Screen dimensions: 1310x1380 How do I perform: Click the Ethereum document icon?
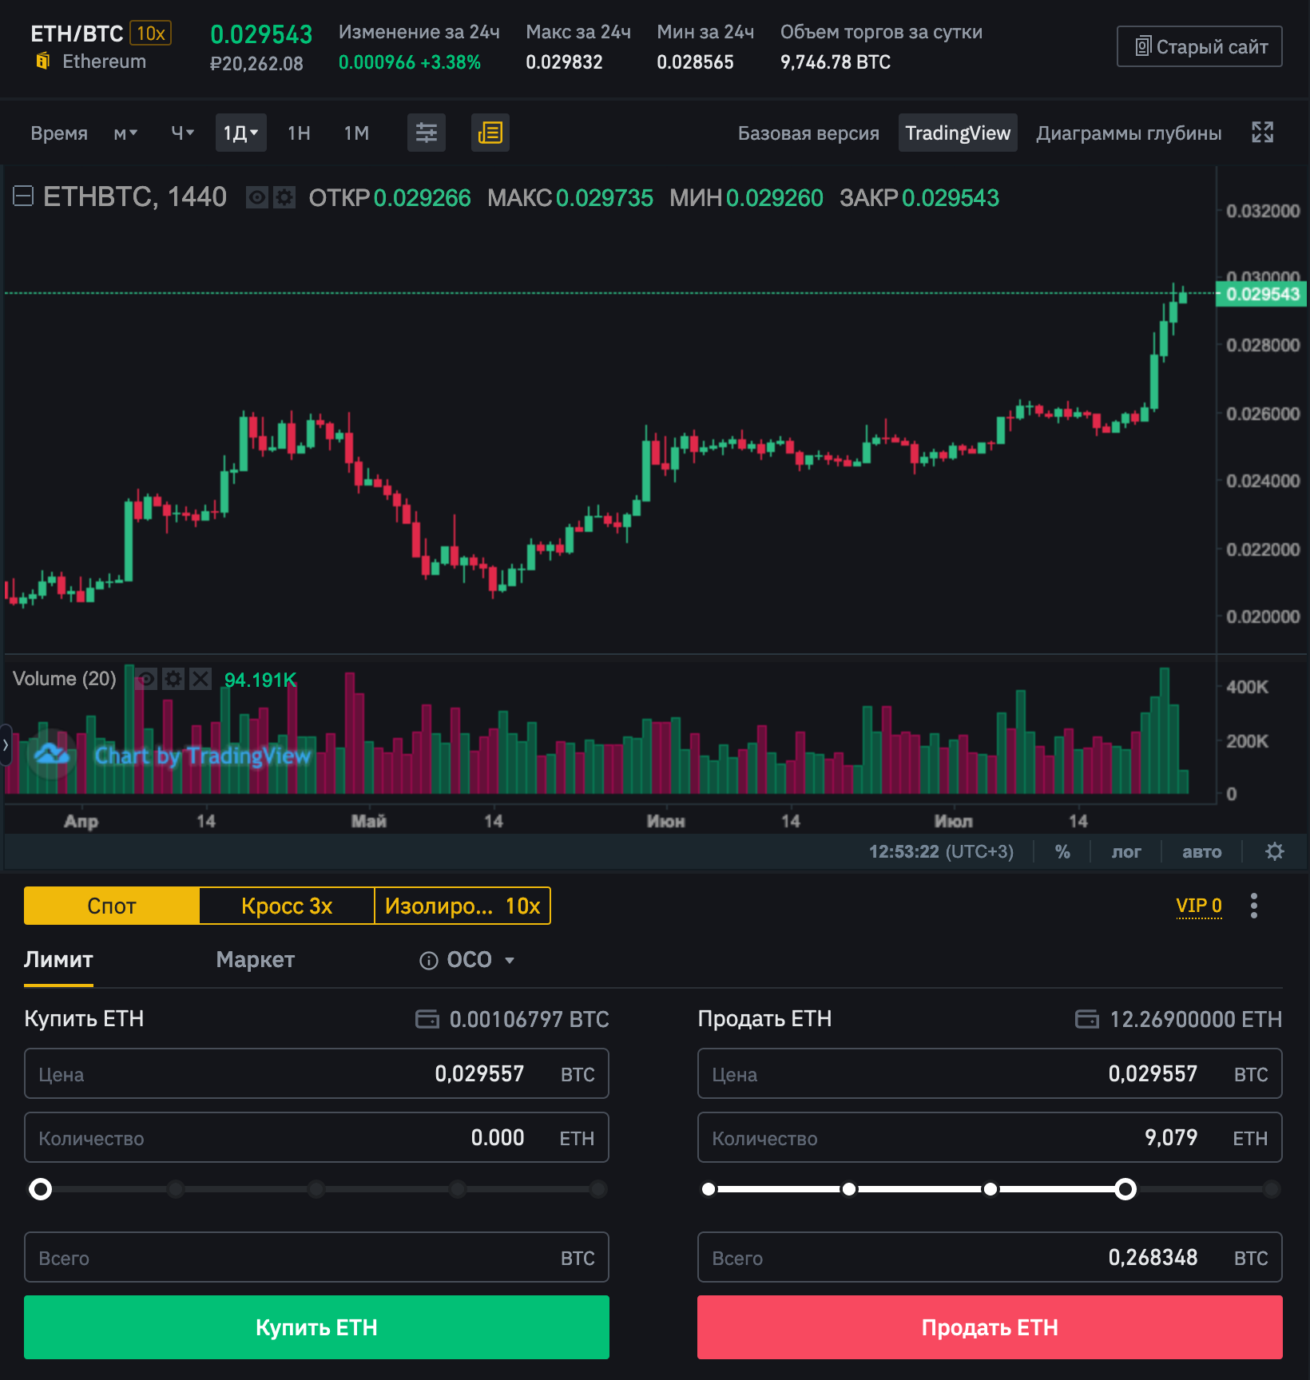[x=43, y=61]
